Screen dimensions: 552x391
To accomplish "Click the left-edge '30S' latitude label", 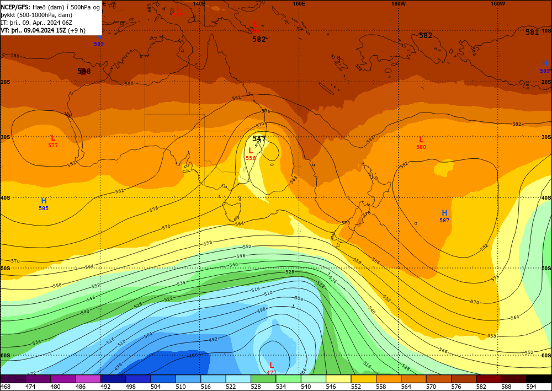I will coord(6,137).
